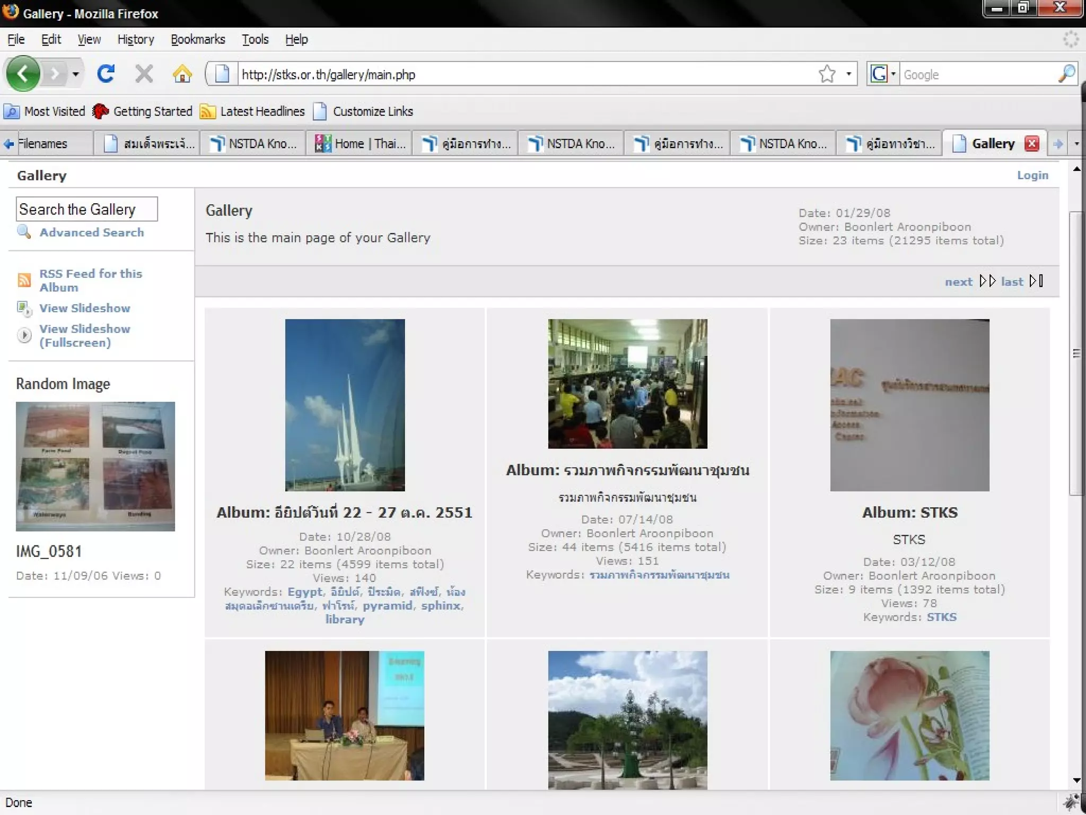1086x815 pixels.
Task: Click the search magnifier icon in the Google box
Action: click(x=1066, y=74)
